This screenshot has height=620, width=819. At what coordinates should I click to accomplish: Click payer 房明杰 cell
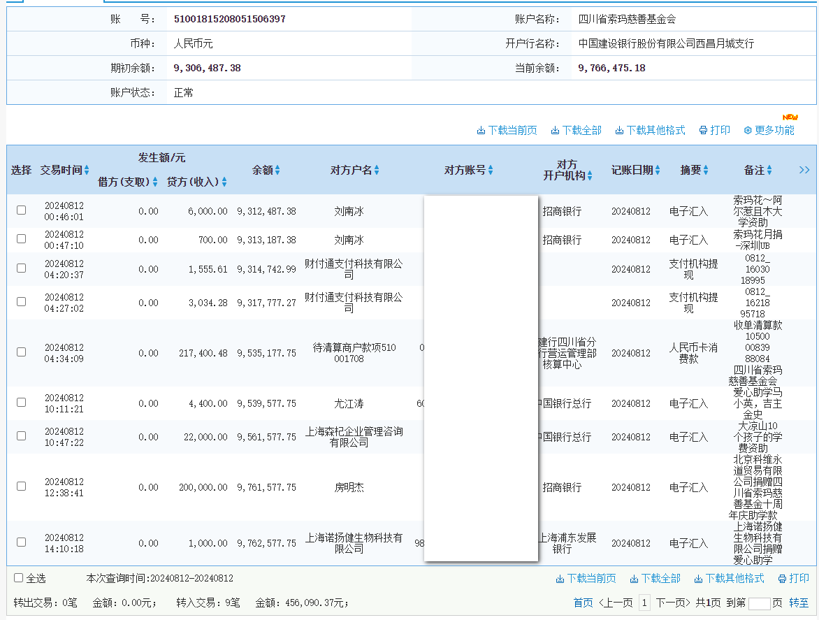pyautogui.click(x=349, y=487)
